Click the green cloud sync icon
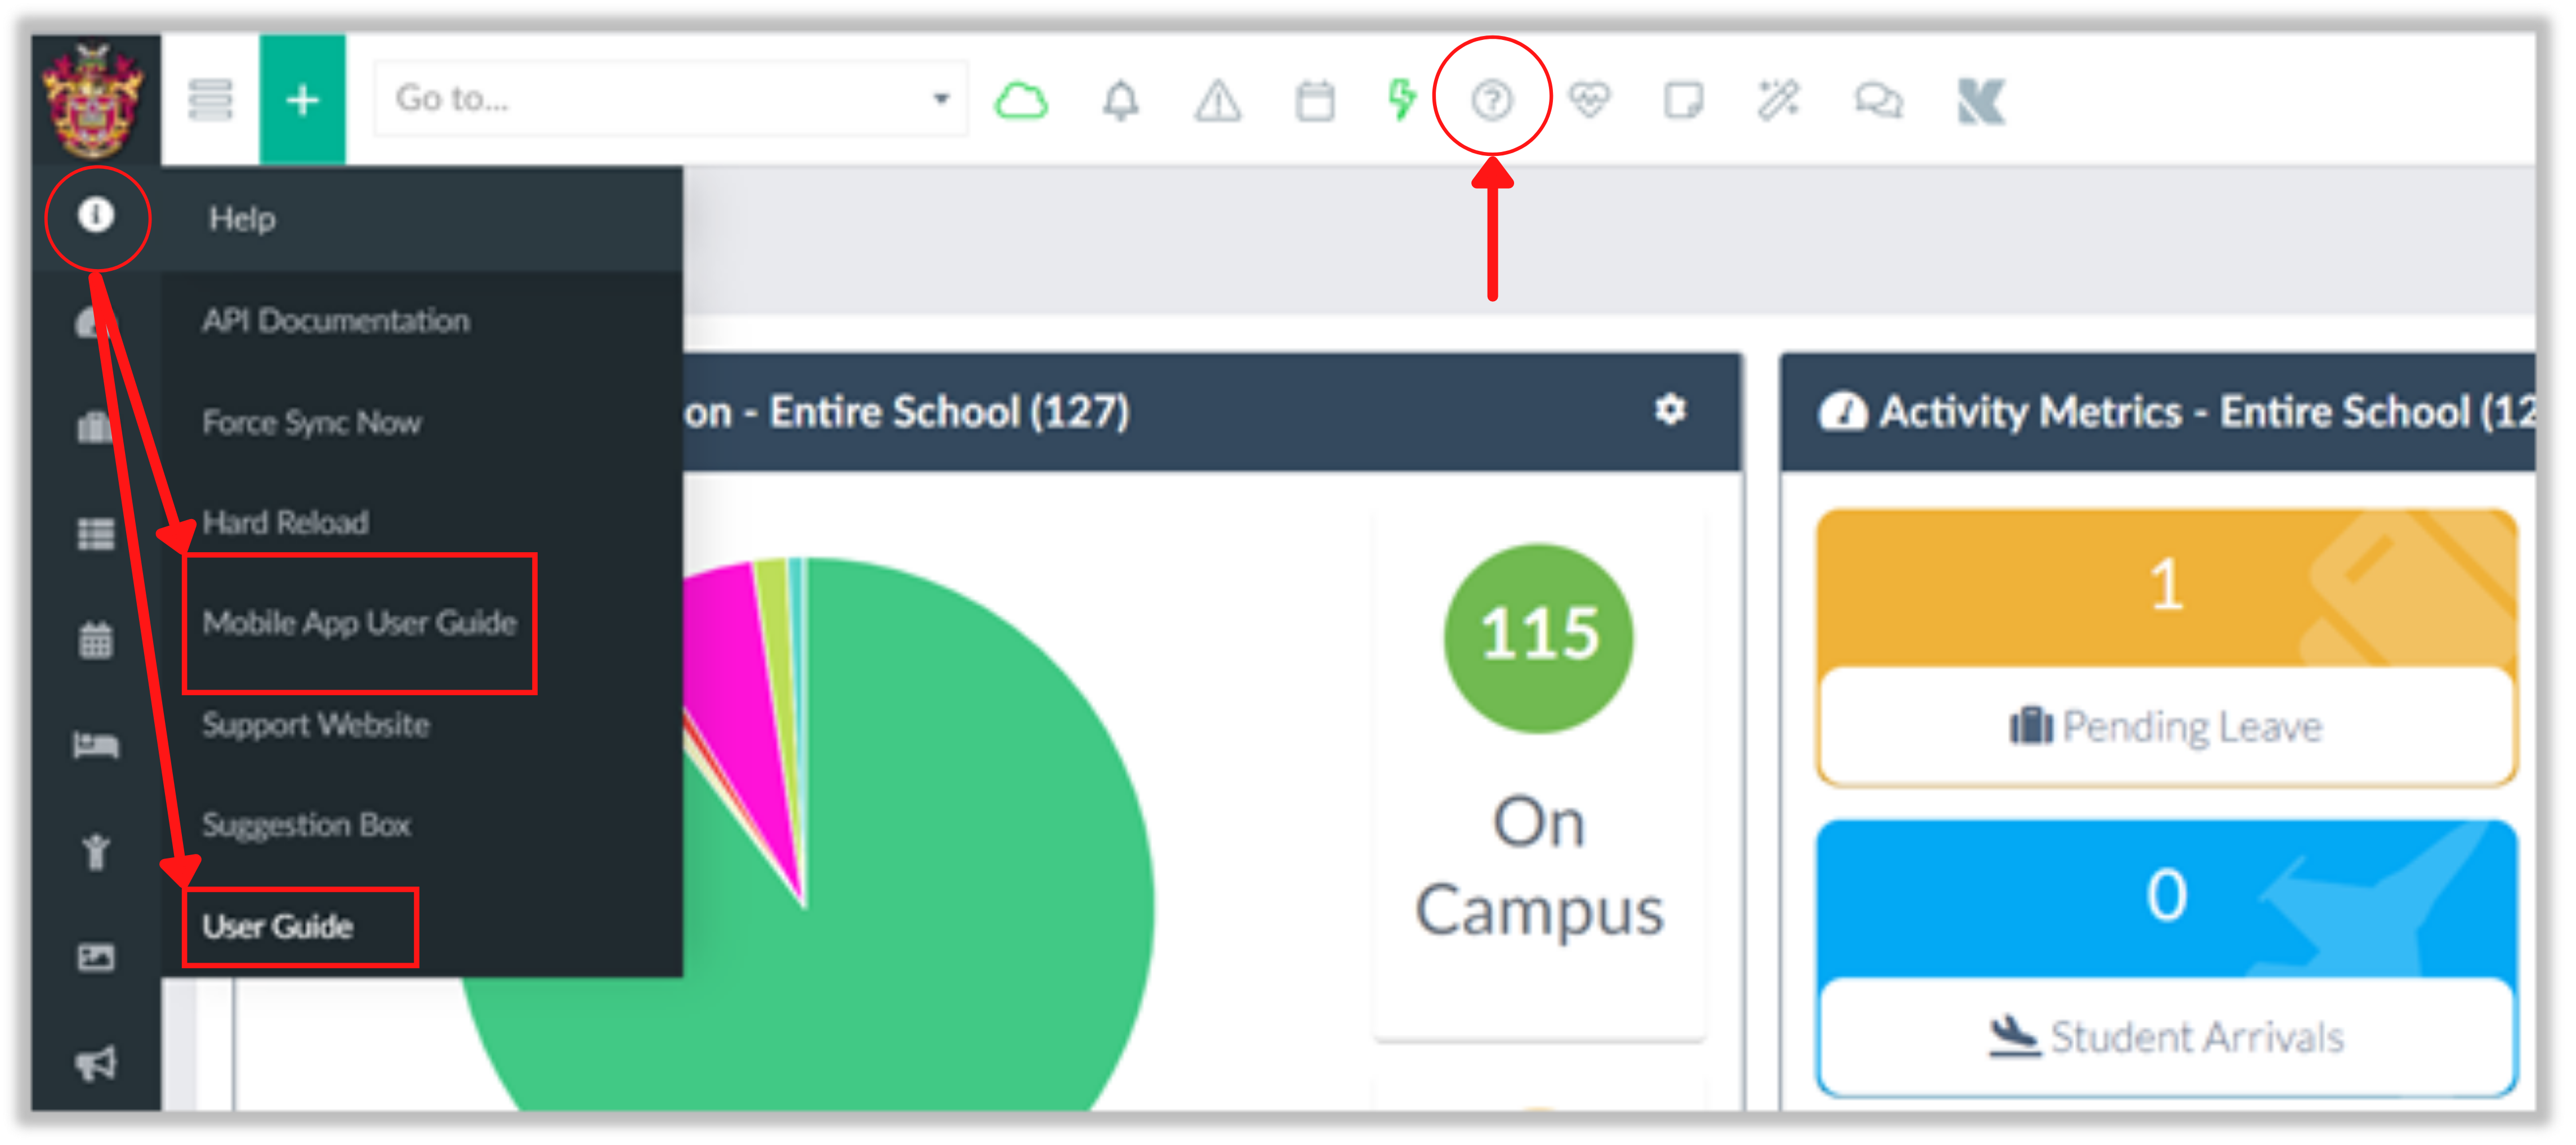This screenshot has height=1145, width=2576. [x=1020, y=100]
